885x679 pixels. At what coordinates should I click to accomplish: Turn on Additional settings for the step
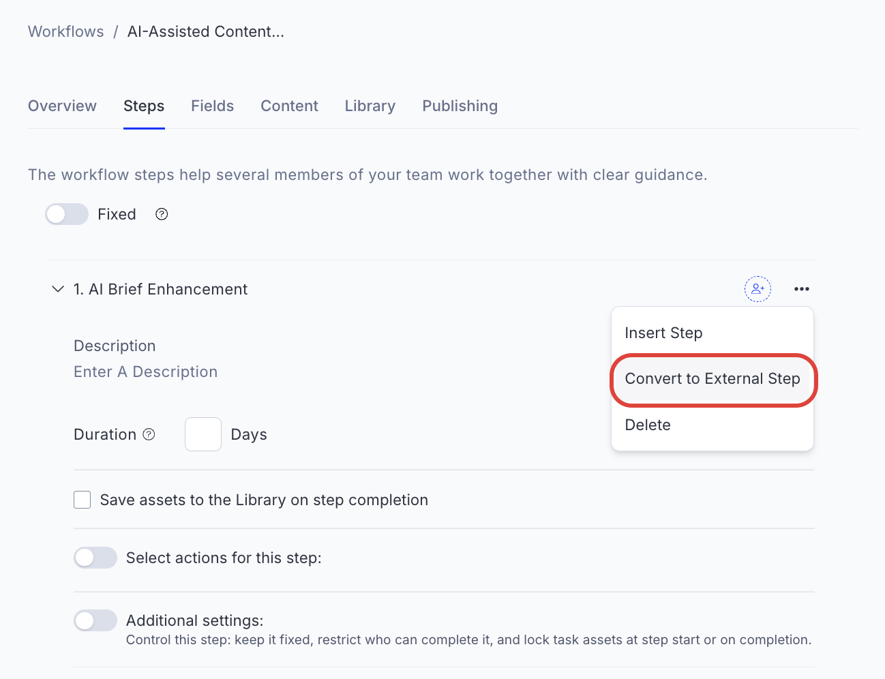[x=95, y=620]
